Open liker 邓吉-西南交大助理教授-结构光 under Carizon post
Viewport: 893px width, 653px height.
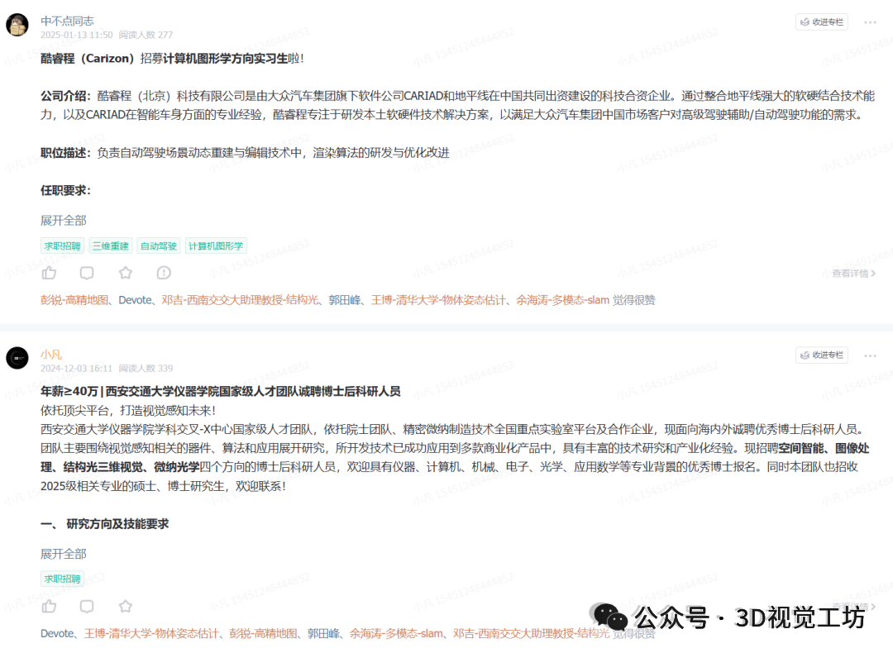[x=240, y=300]
